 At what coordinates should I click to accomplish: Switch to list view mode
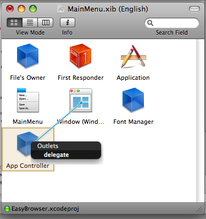tap(30, 23)
